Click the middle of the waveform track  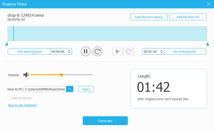tap(107, 33)
